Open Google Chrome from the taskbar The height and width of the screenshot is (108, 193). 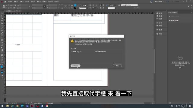tap(17, 106)
